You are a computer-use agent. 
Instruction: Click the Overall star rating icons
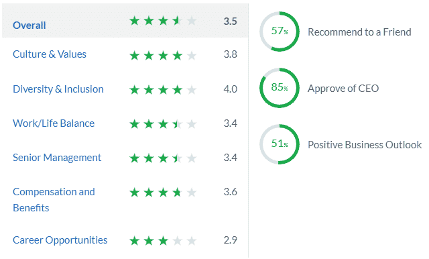[x=163, y=21]
